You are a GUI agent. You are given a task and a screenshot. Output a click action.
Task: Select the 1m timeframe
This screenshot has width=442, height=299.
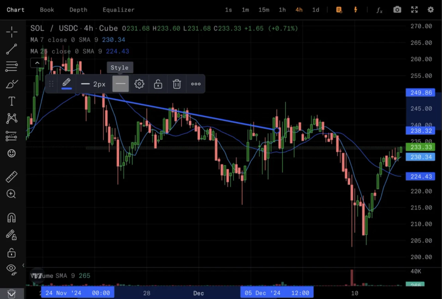pyautogui.click(x=245, y=10)
